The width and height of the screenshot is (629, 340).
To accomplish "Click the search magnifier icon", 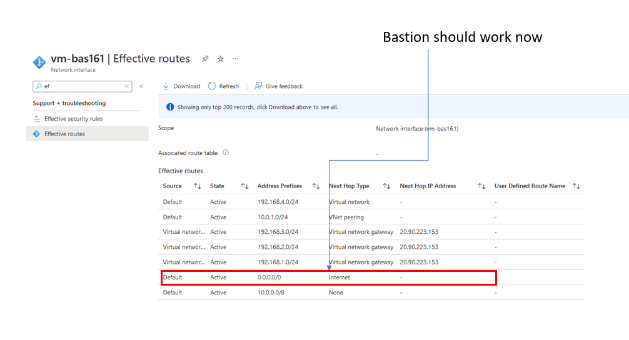I will pos(39,86).
